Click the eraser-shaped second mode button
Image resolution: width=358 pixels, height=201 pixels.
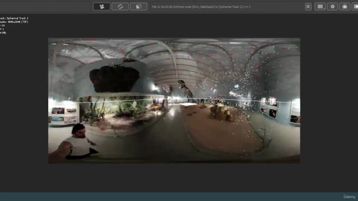(120, 7)
